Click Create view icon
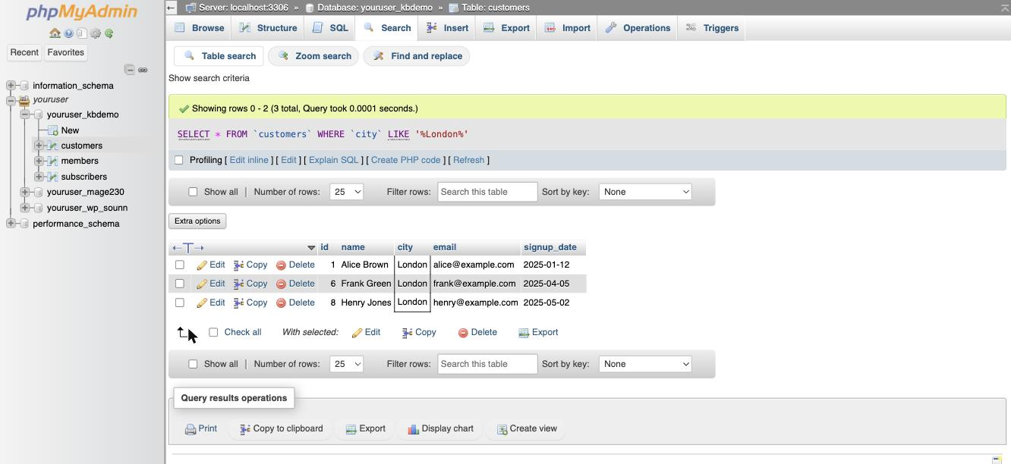This screenshot has width=1011, height=464. click(x=502, y=429)
